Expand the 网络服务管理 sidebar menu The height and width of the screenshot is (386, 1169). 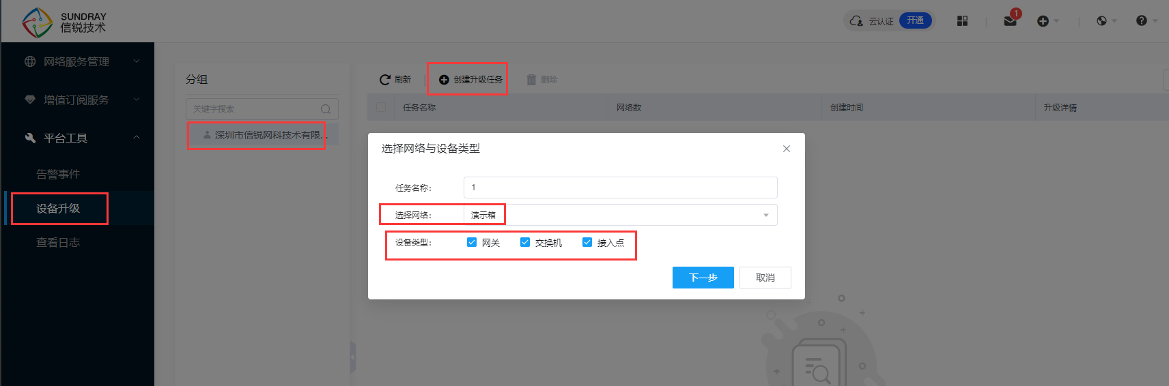tap(76, 61)
